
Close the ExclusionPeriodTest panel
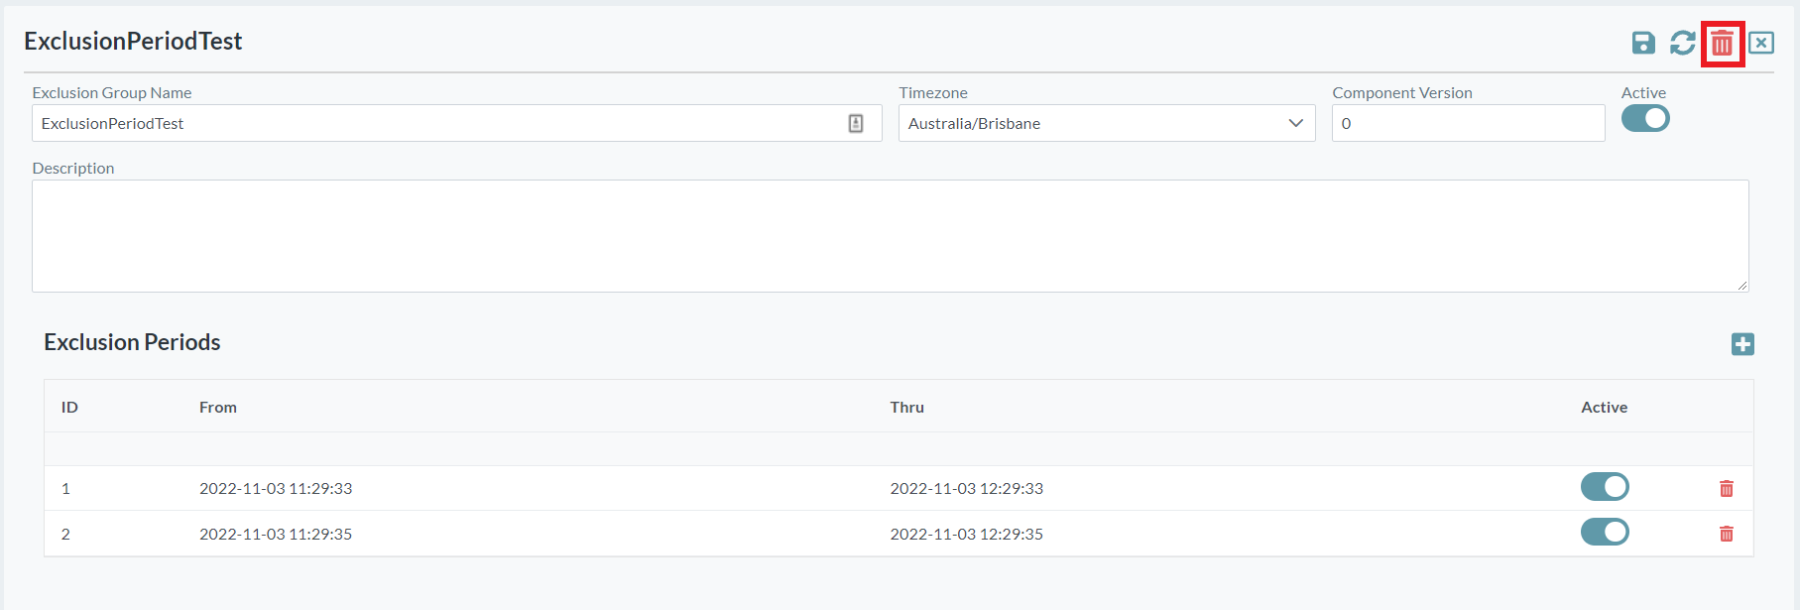pyautogui.click(x=1761, y=43)
